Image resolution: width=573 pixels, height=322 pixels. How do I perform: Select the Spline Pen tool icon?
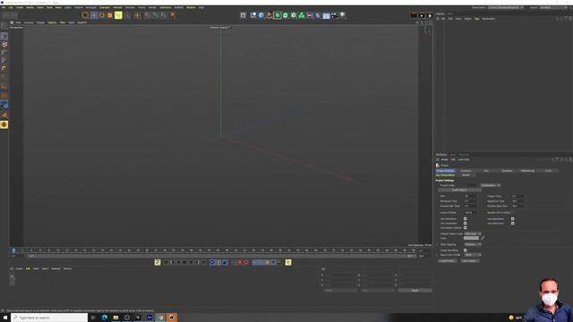(269, 15)
